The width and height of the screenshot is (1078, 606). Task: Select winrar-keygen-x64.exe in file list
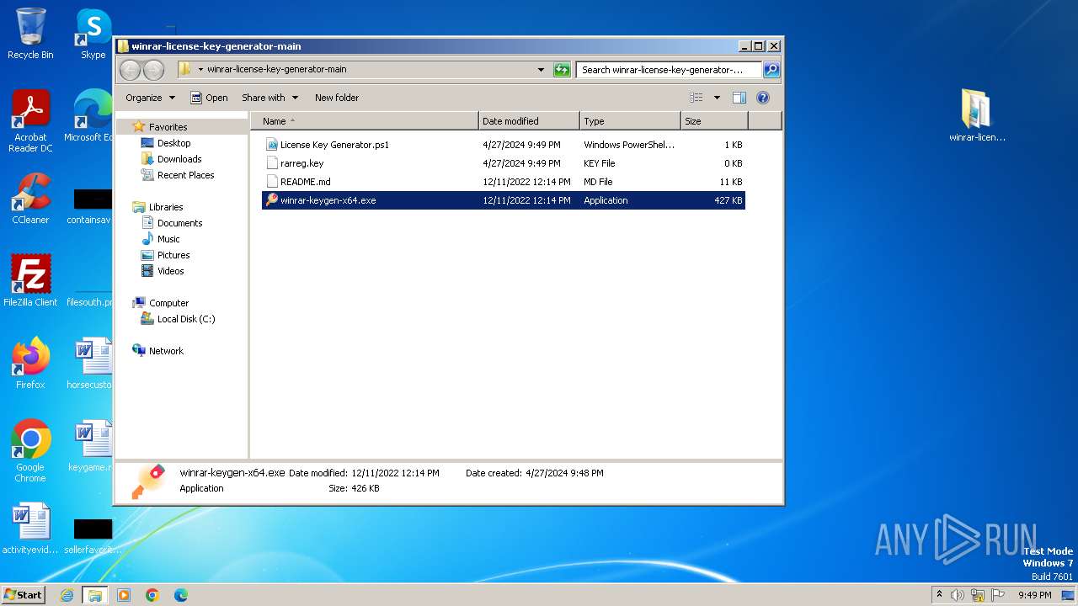[504, 200]
